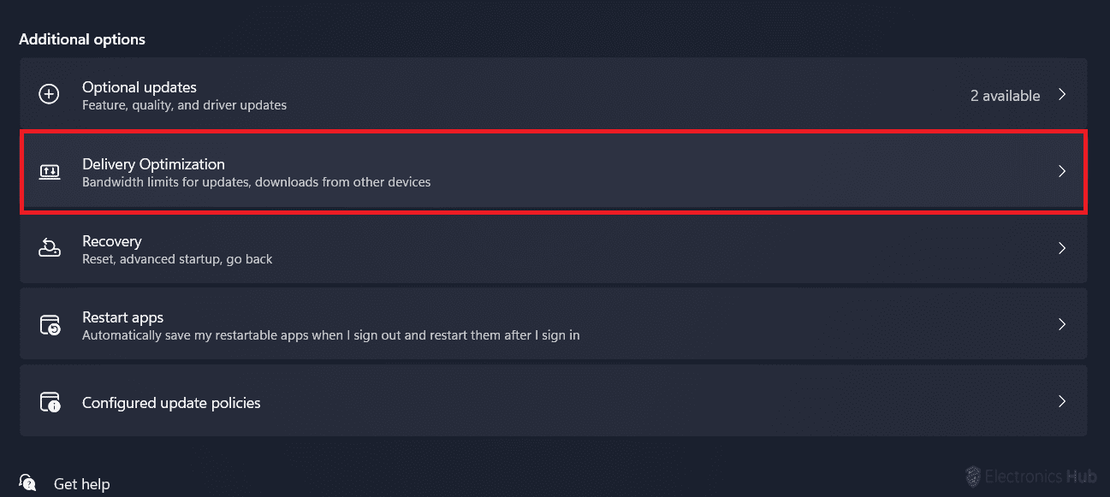Open the Recovery settings entry

pos(112,241)
